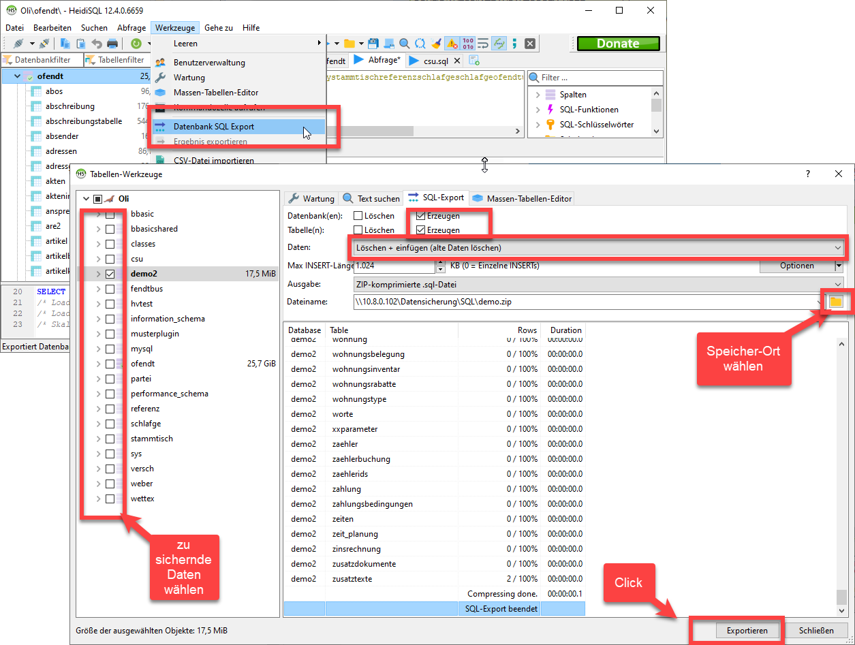
Task: Expand the csu database node
Action: 98,259
